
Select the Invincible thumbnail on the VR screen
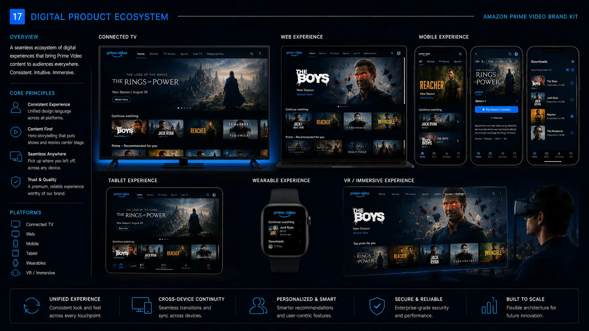coord(493,253)
